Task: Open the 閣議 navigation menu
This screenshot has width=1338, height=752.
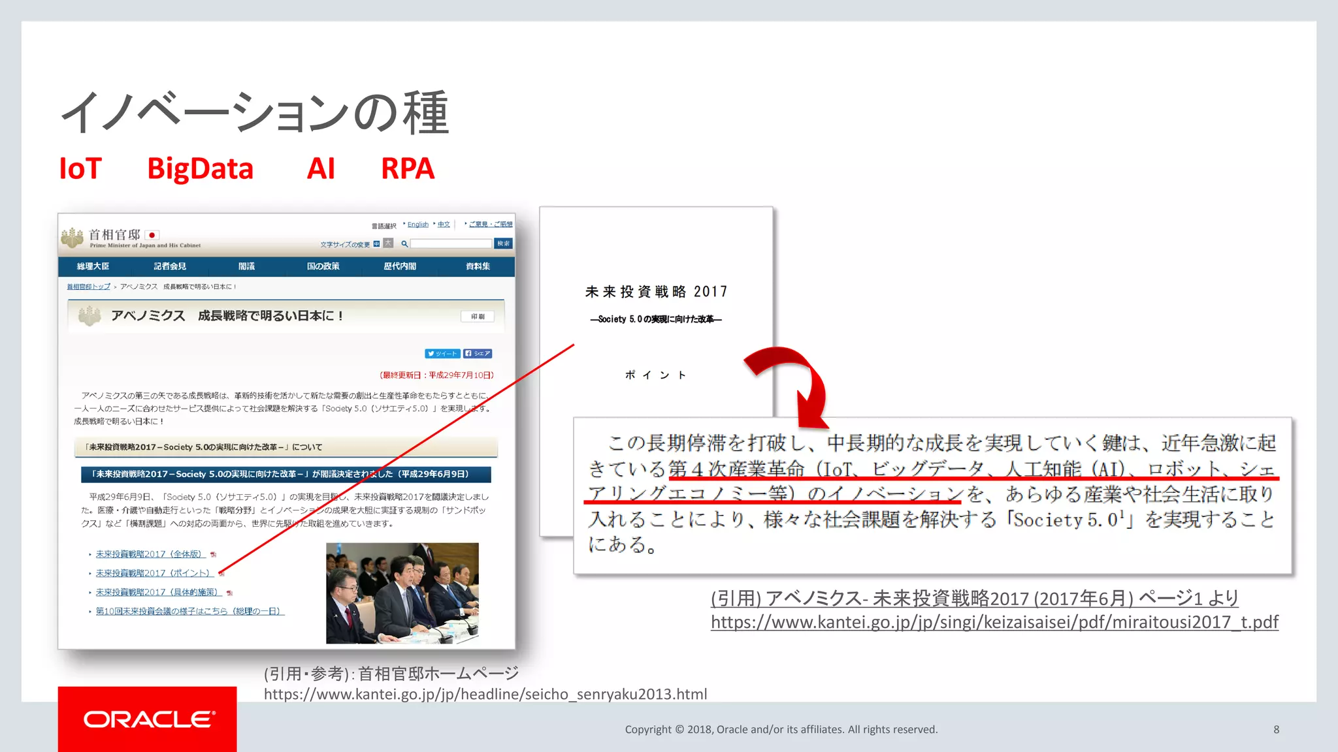Action: pyautogui.click(x=246, y=266)
